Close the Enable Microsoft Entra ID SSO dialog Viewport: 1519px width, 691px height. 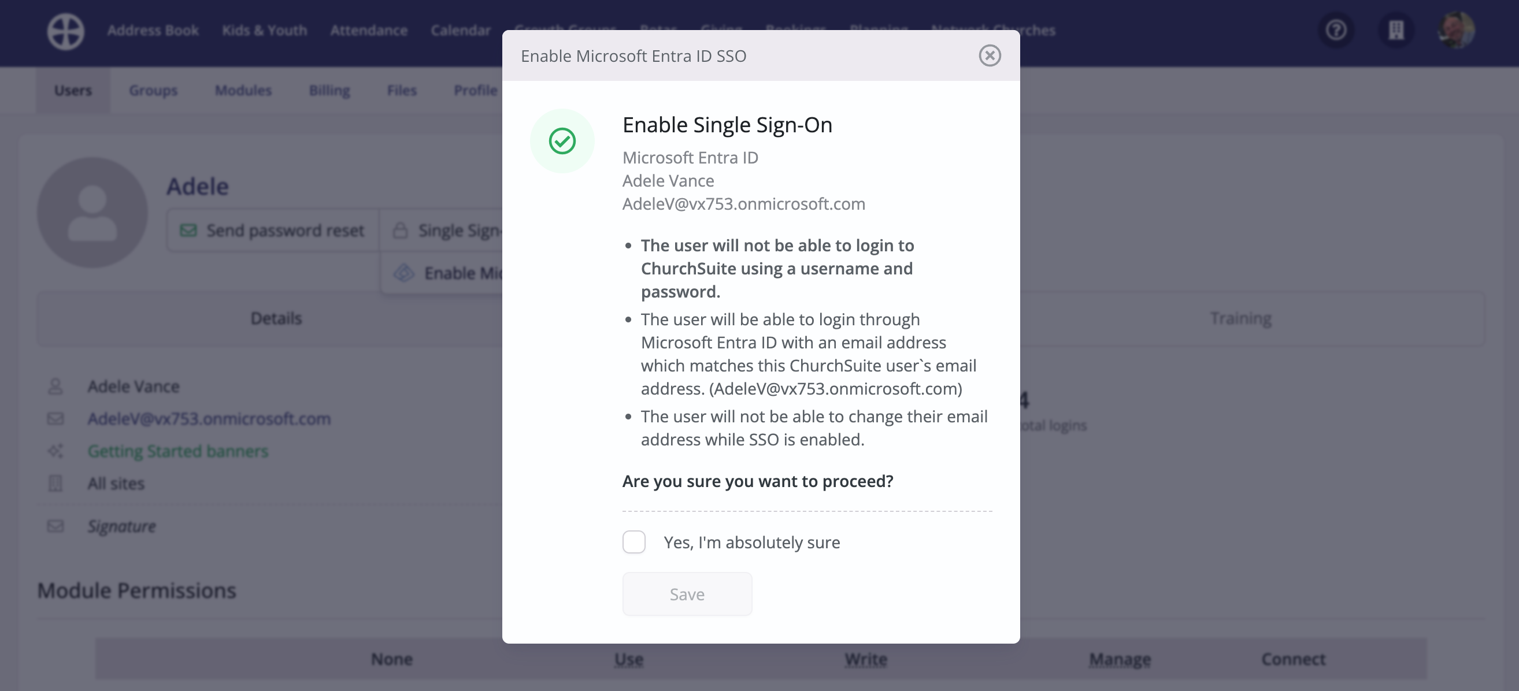click(x=990, y=55)
